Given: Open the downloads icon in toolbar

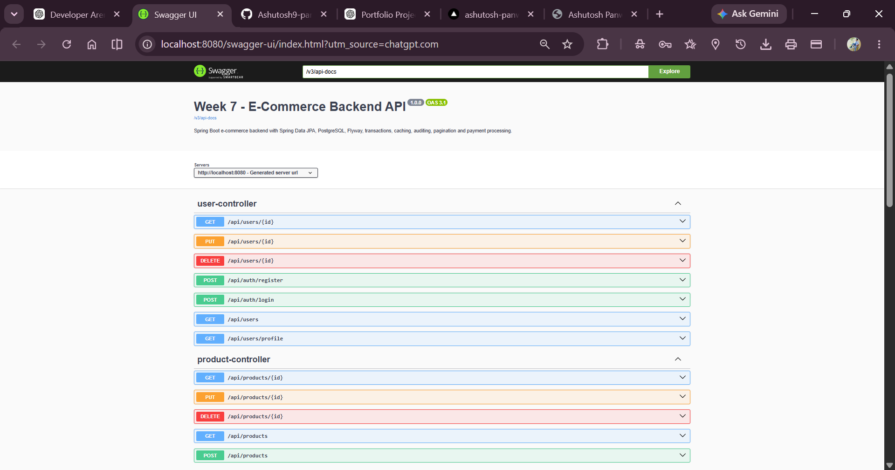Looking at the screenshot, I should [x=766, y=44].
